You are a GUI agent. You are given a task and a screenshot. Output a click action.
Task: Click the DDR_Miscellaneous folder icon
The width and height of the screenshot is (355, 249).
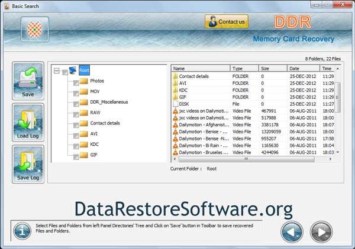pyautogui.click(x=84, y=102)
